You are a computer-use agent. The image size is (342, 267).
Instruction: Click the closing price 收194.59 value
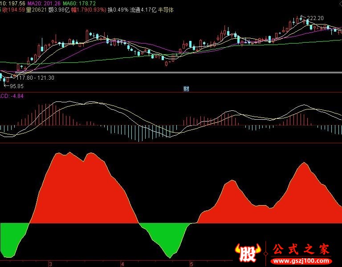13,10
